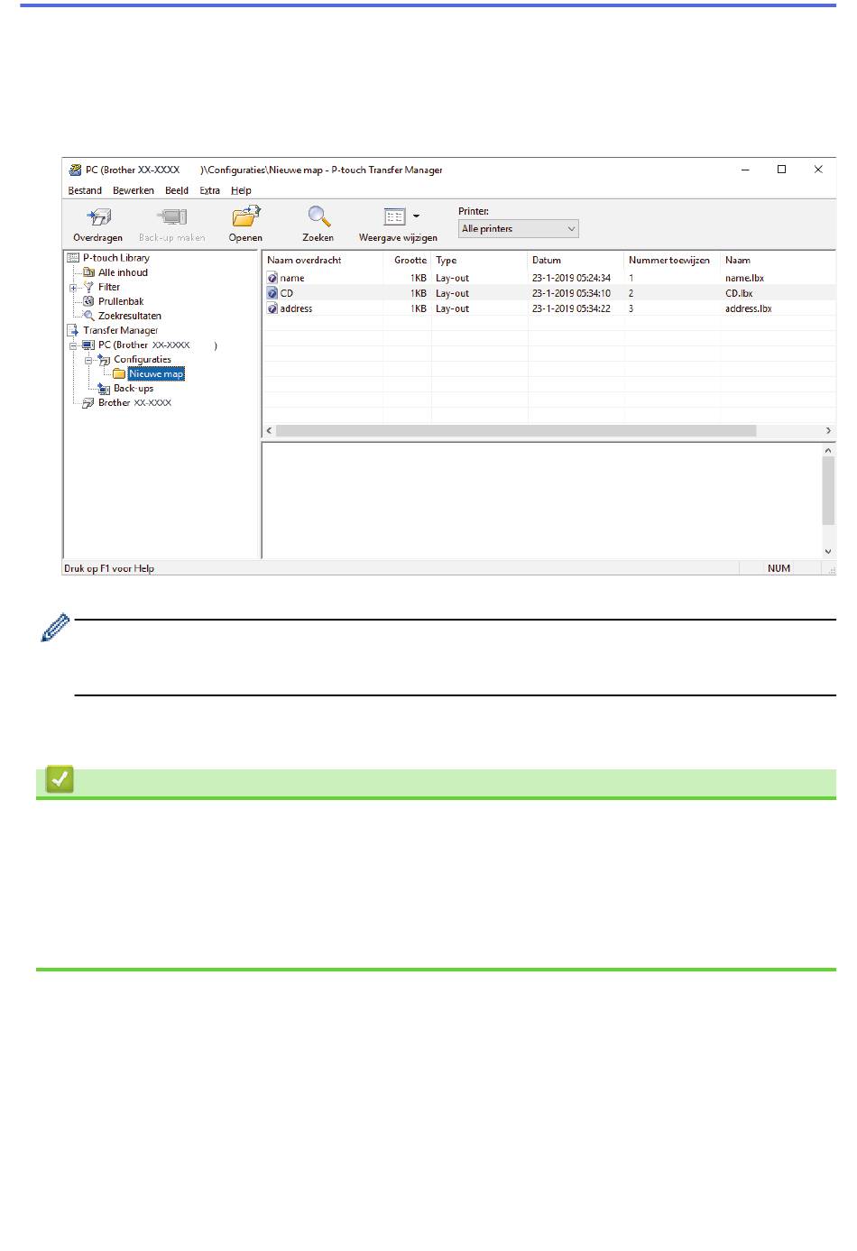The width and height of the screenshot is (857, 1251).
Task: Open the Beeld menu
Action: (177, 190)
